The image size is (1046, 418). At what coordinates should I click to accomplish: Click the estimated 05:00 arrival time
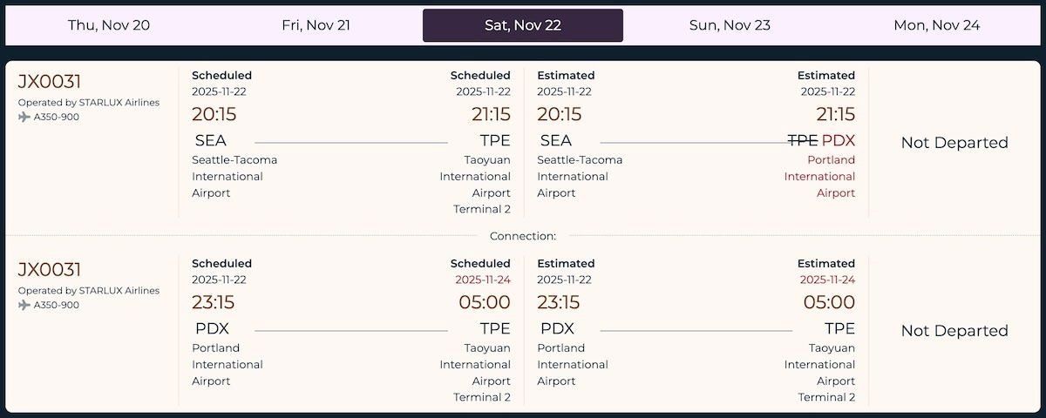click(x=829, y=302)
